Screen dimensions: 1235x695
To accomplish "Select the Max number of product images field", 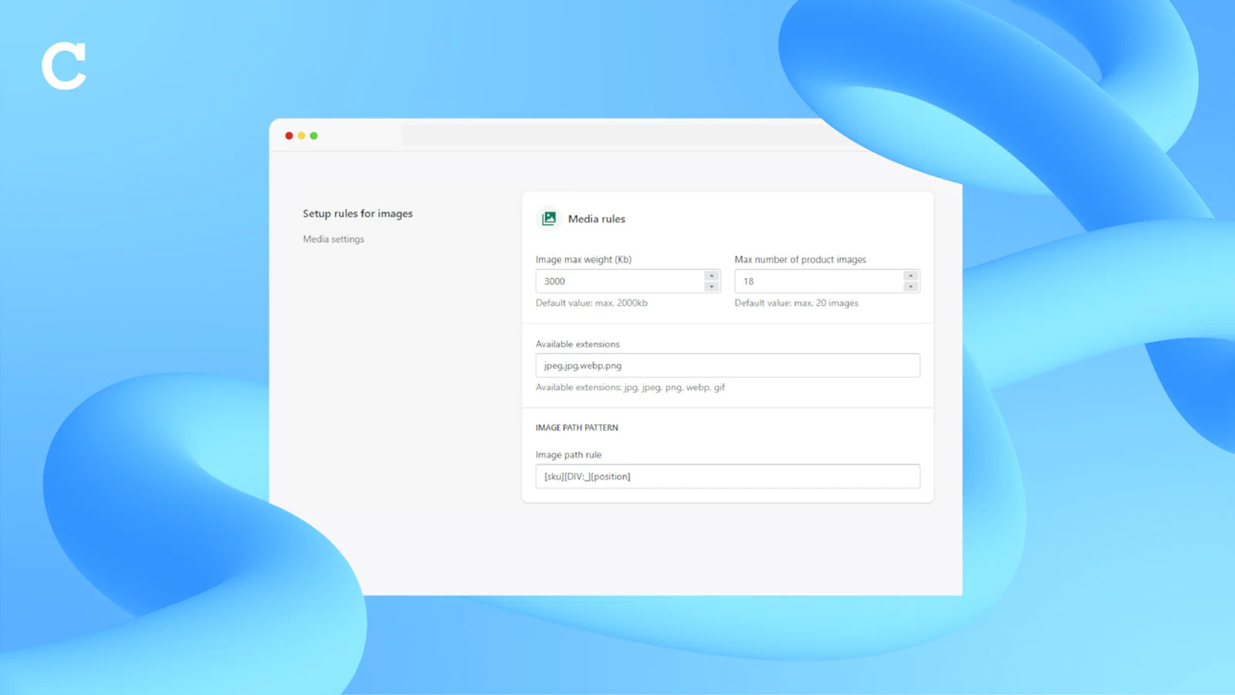I will click(818, 281).
